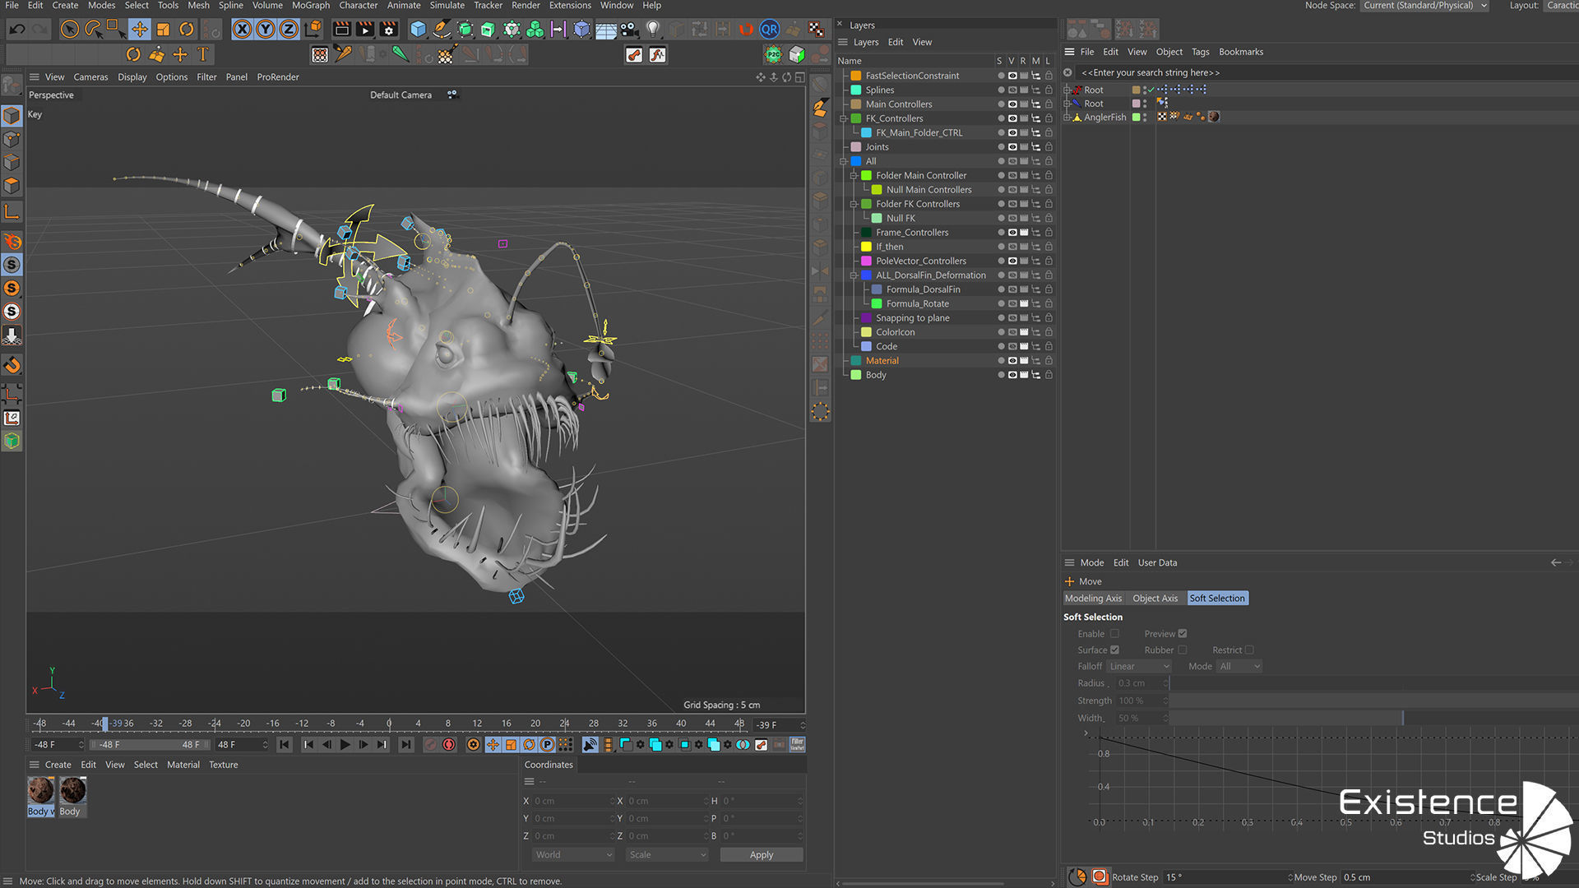Open Render Settings clapperboard gear icon

389,30
